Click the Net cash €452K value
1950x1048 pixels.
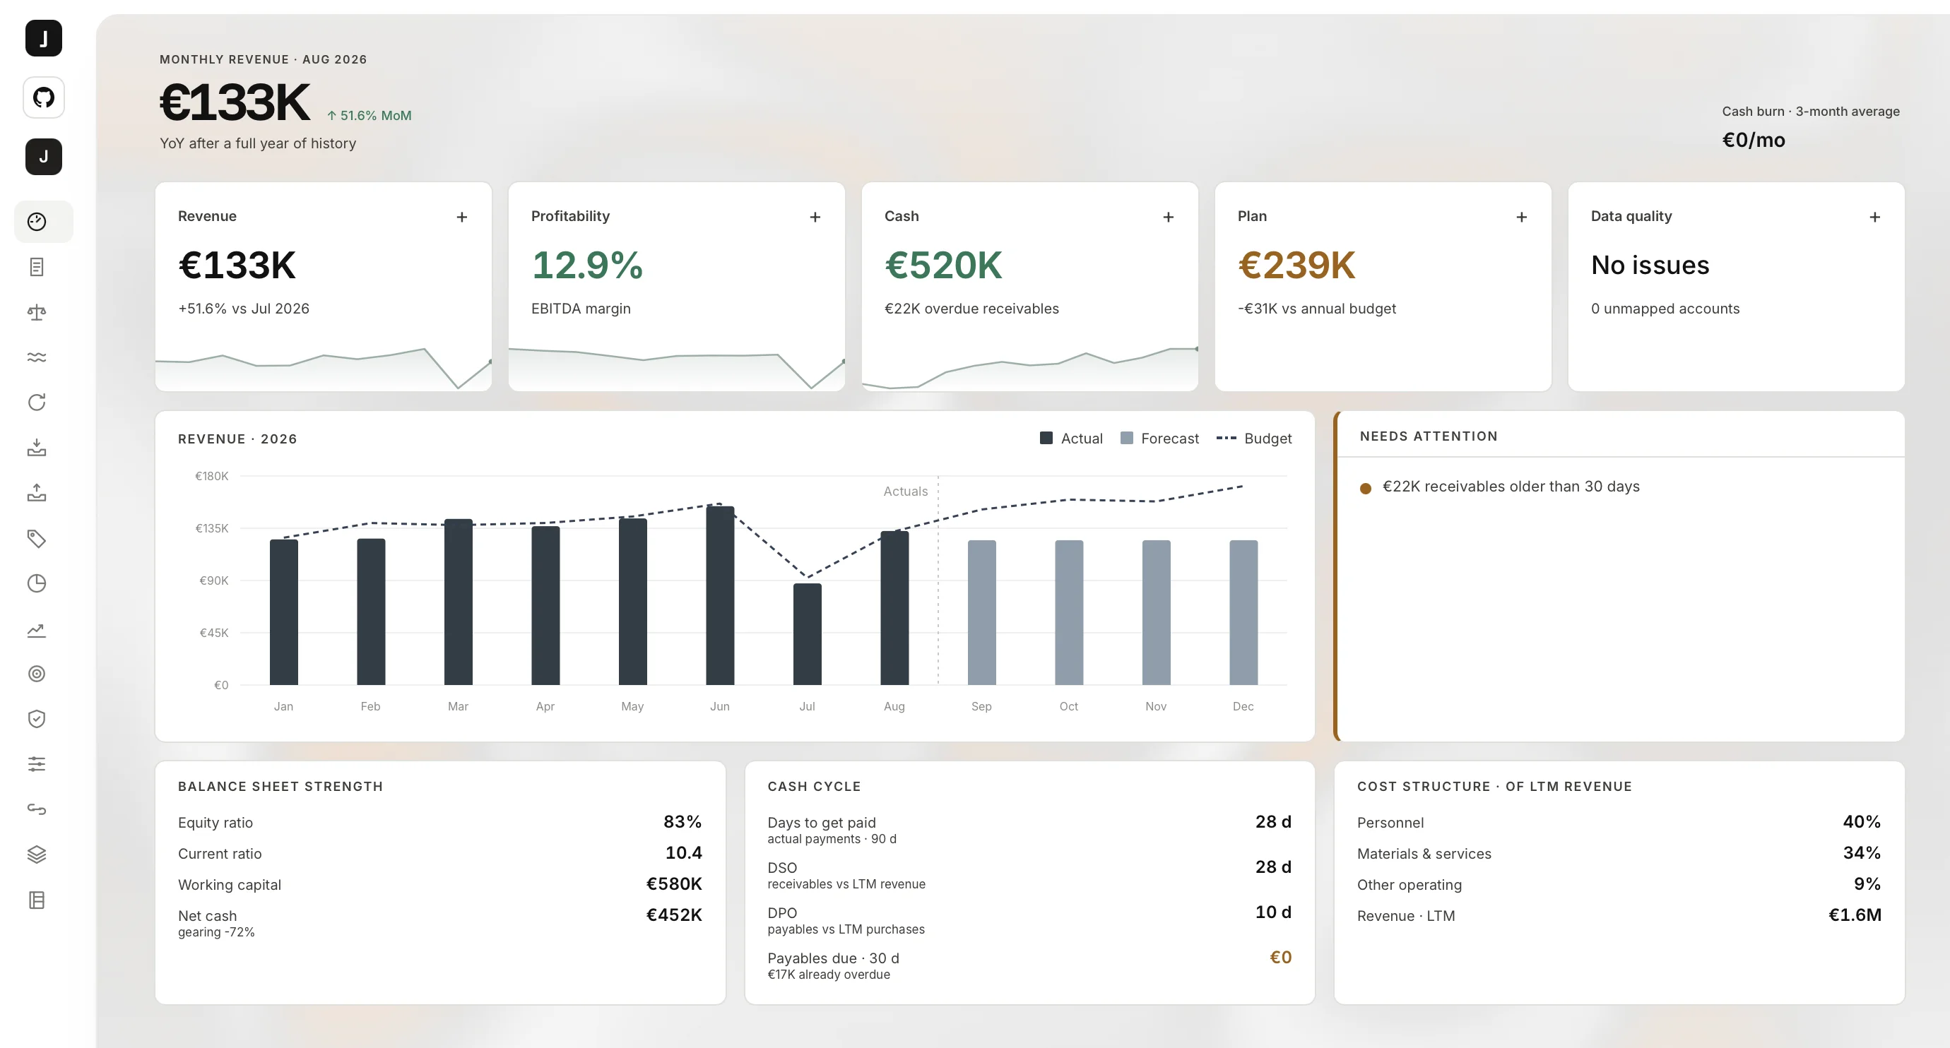click(674, 915)
